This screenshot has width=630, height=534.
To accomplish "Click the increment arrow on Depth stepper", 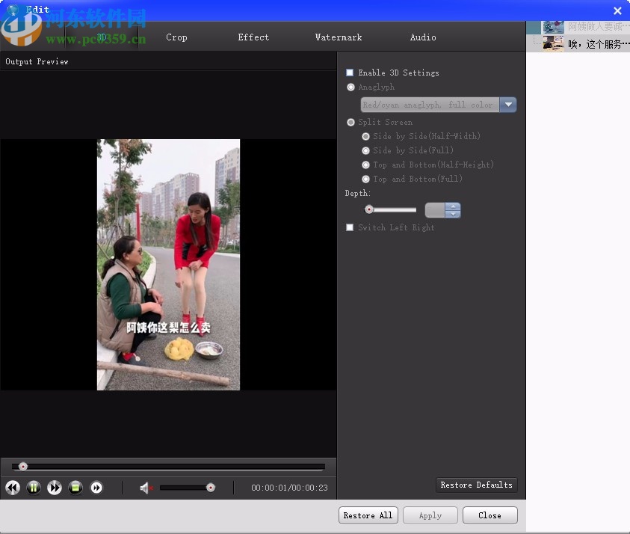I will (453, 205).
